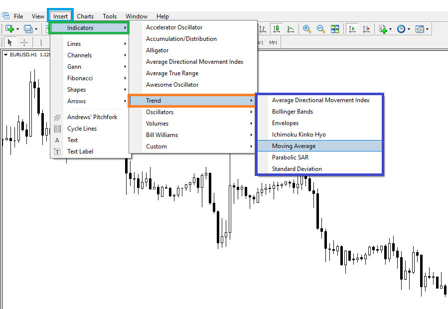Viewport: 448px width, 309px height.
Task: Click the Zoom In magnifier icon
Action: point(307,29)
